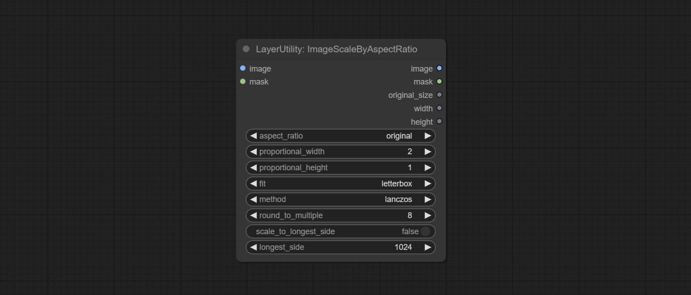Viewport: 691px width, 295px height.
Task: Collapse node using the gray title dot
Action: pos(246,49)
